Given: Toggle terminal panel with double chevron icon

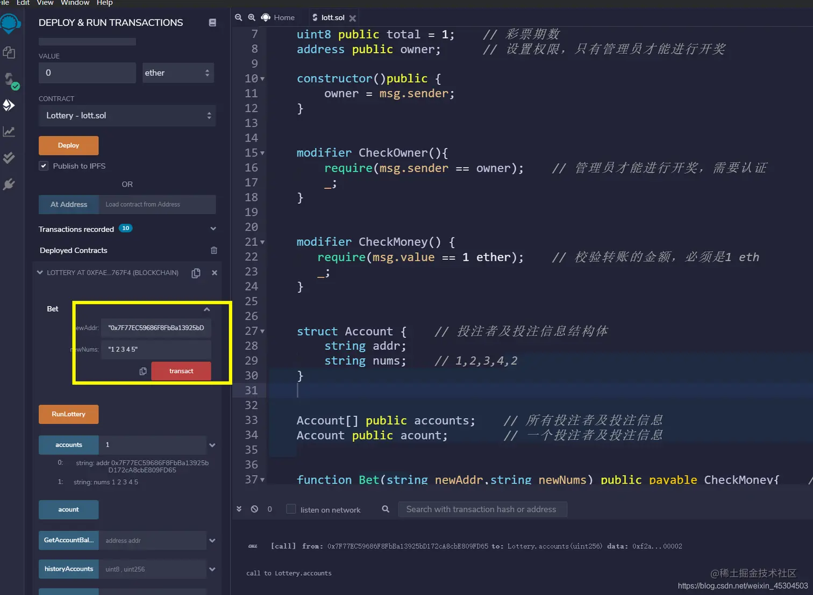Looking at the screenshot, I should (x=239, y=509).
